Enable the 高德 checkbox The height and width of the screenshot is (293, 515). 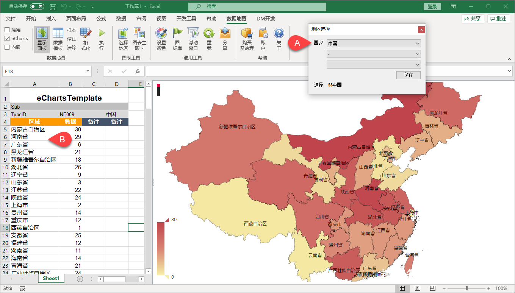point(7,30)
